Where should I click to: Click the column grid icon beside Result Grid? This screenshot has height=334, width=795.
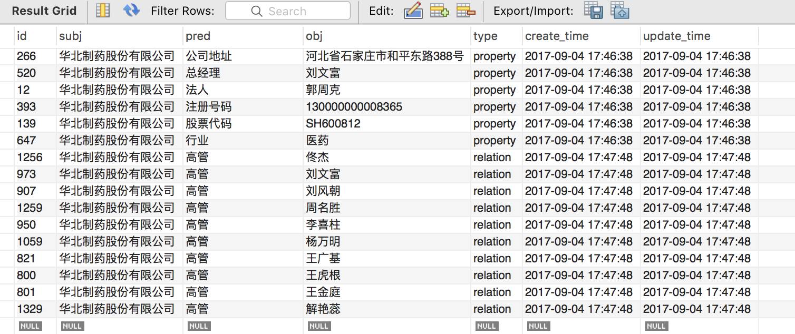pos(103,11)
